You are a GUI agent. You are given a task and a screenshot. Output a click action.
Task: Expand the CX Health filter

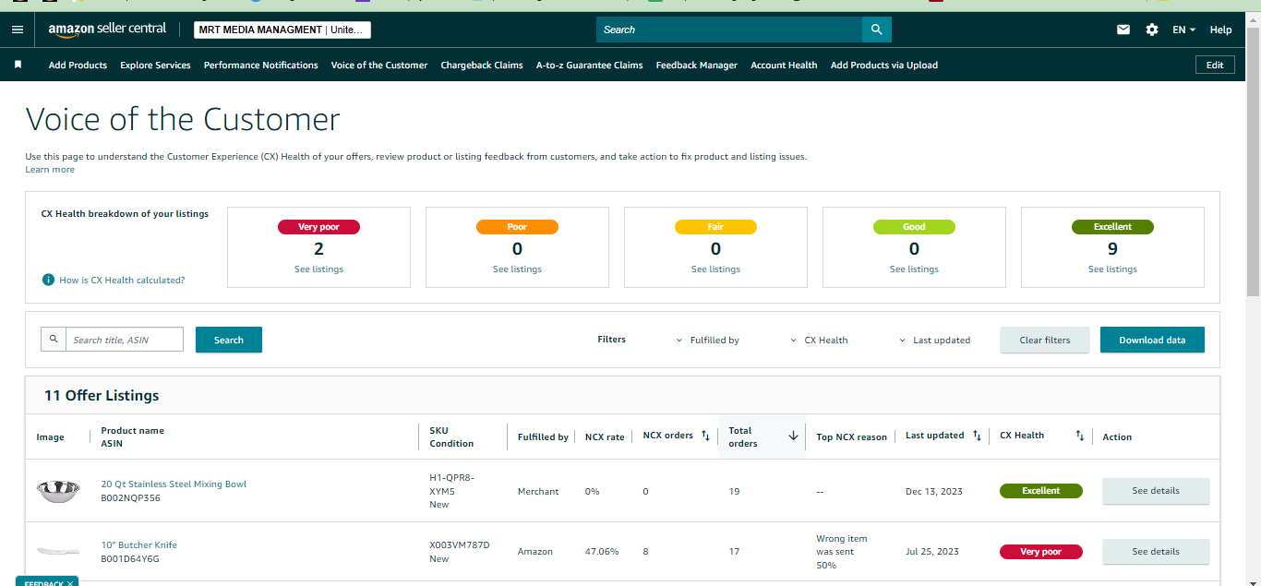coord(819,340)
